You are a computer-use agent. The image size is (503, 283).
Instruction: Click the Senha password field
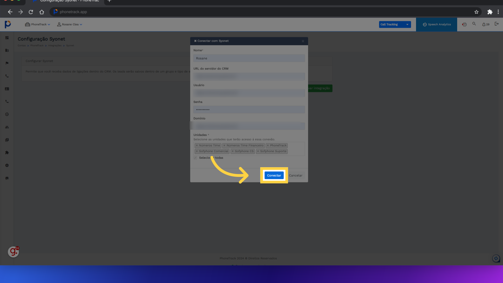click(x=249, y=110)
